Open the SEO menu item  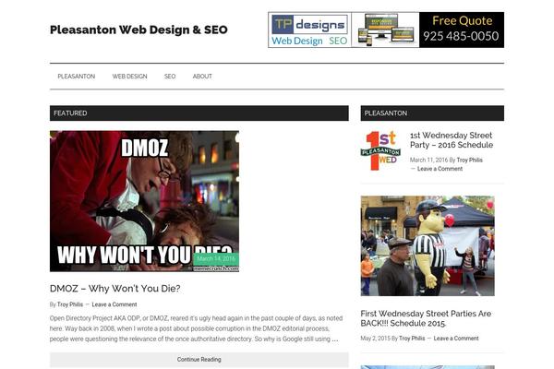coord(170,77)
